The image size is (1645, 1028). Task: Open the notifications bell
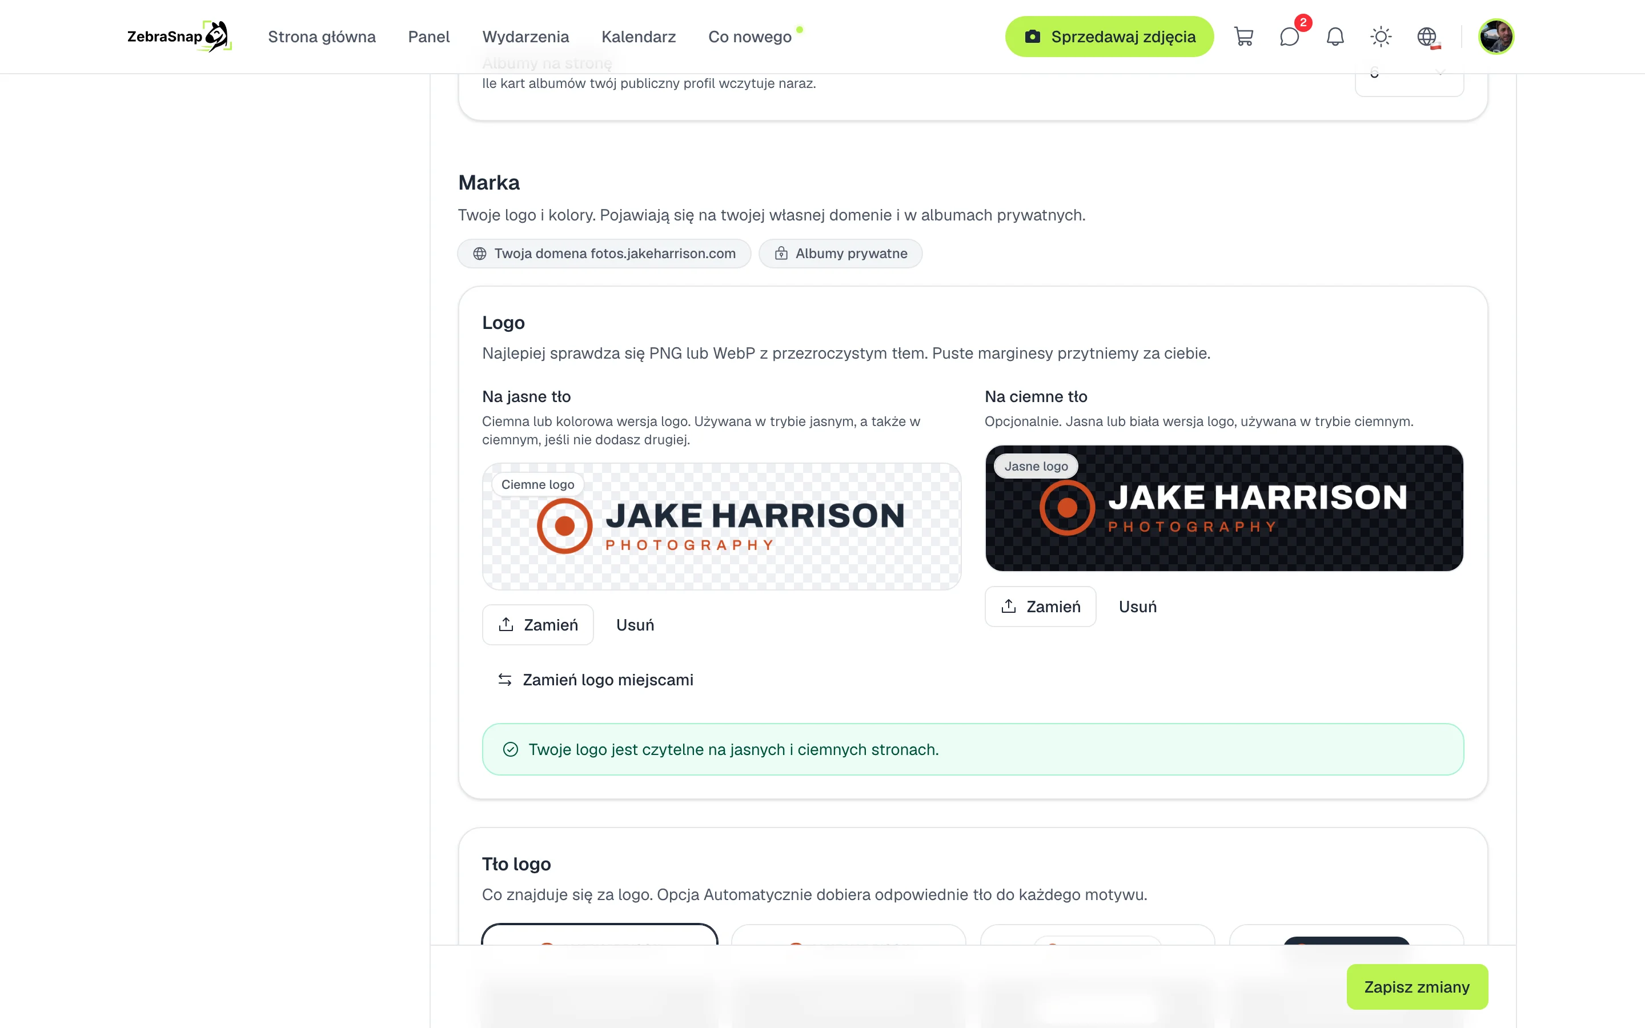point(1335,37)
